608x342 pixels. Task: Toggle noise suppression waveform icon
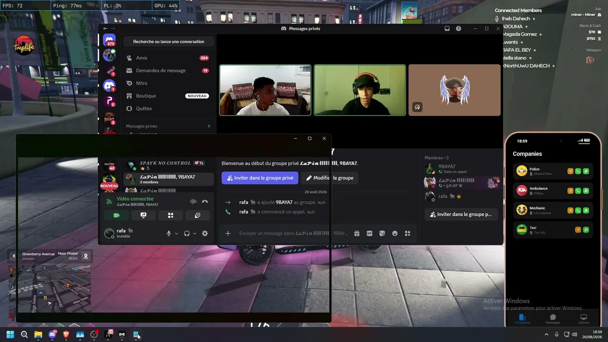[x=193, y=201]
